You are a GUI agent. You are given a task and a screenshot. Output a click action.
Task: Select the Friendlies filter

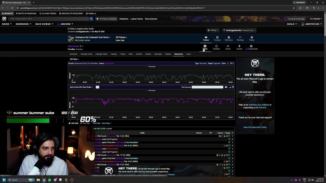point(71,49)
